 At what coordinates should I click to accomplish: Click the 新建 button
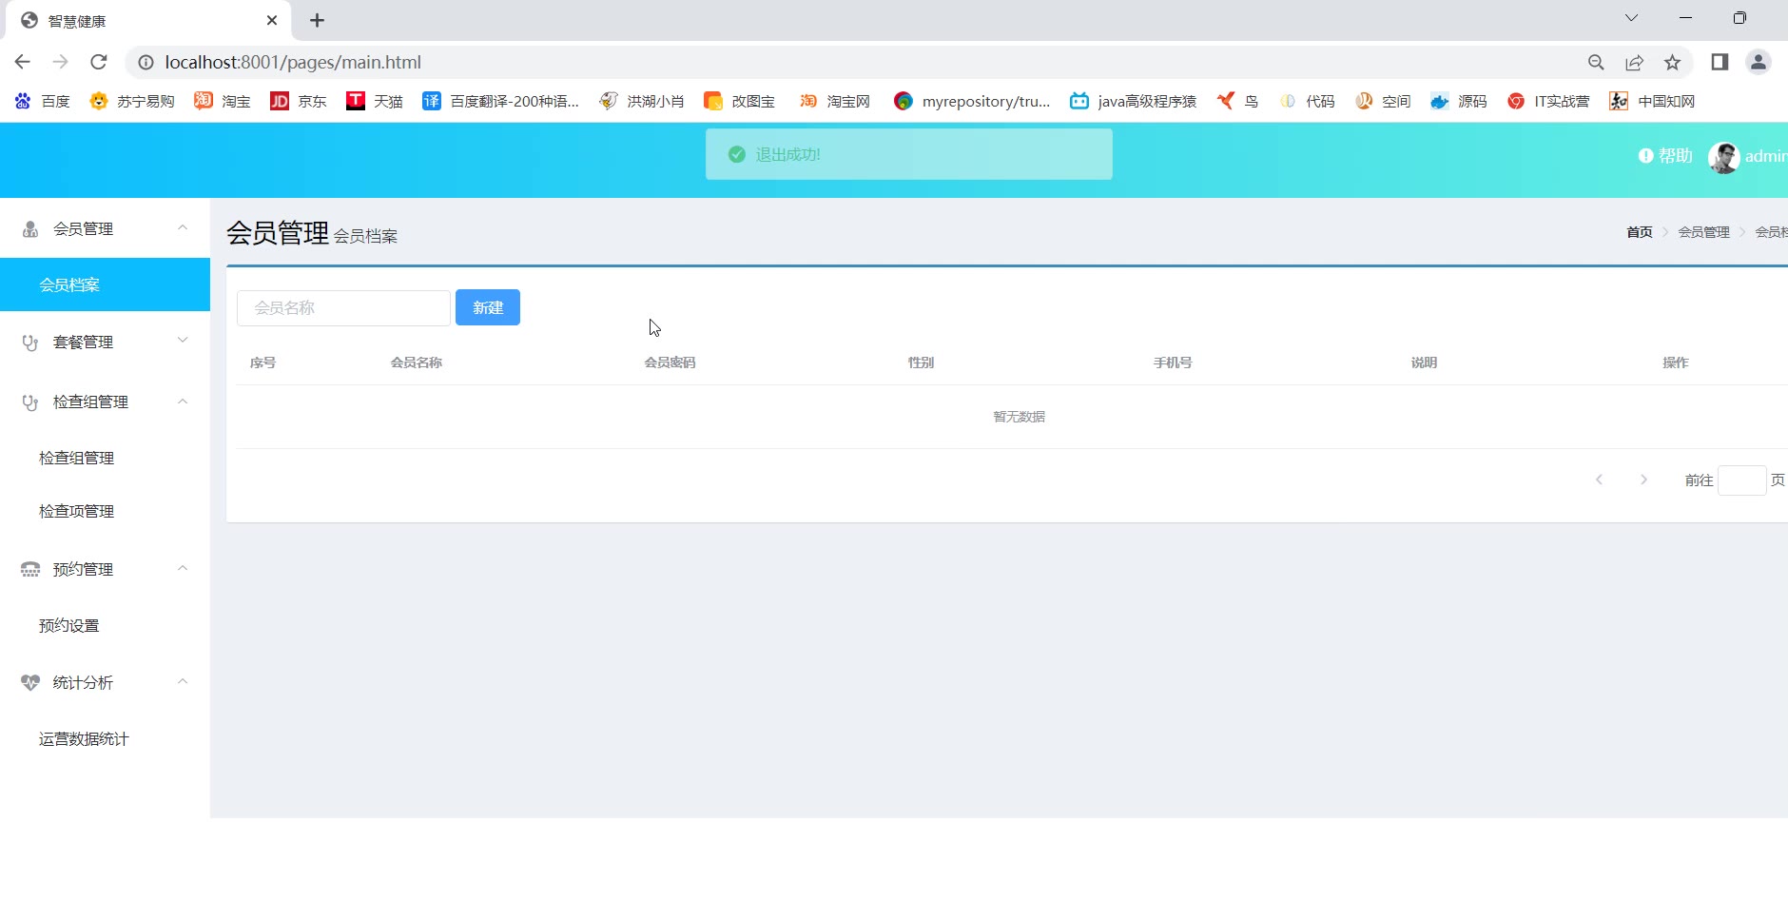488,307
